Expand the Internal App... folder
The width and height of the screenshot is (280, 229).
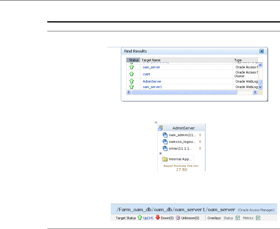click(x=160, y=153)
